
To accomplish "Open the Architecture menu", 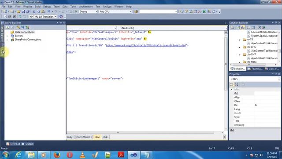I will coord(86,7).
